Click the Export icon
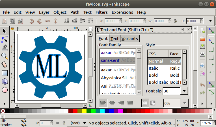The image size is (216, 127). tap(202, 74)
